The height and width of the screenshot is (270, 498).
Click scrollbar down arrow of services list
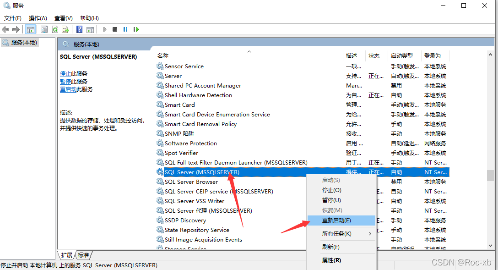coord(490,246)
